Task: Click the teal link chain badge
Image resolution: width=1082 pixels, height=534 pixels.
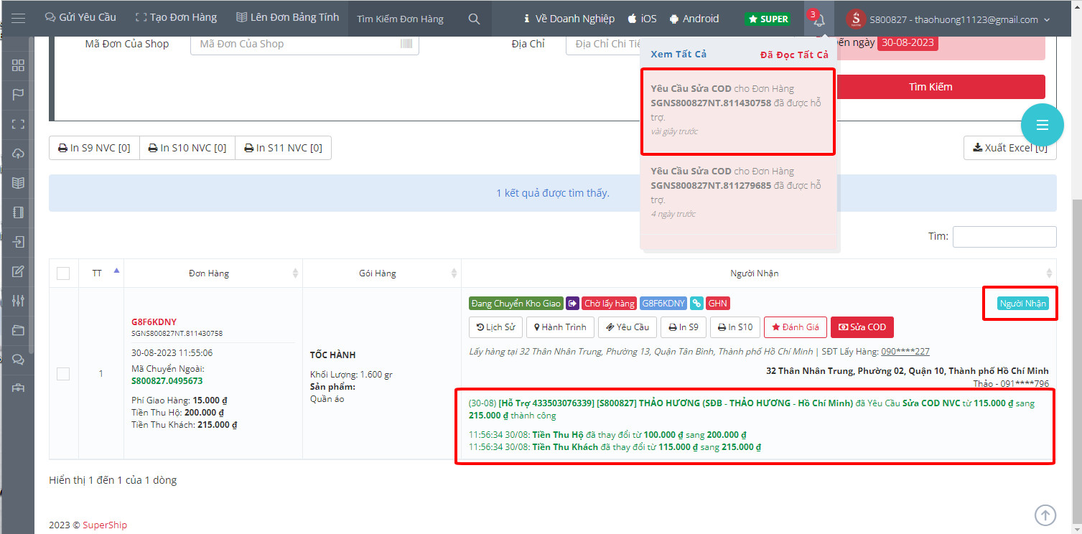Action: click(x=696, y=304)
